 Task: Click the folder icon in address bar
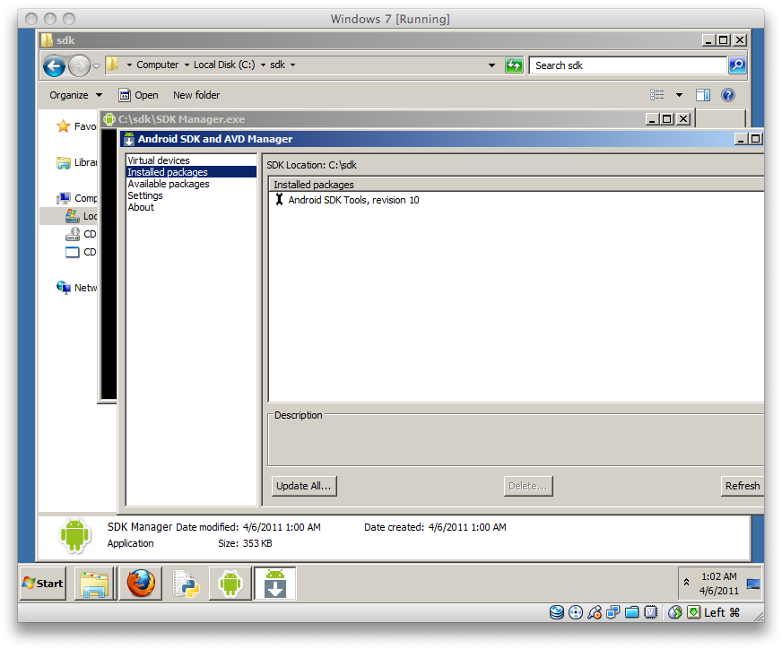click(113, 65)
